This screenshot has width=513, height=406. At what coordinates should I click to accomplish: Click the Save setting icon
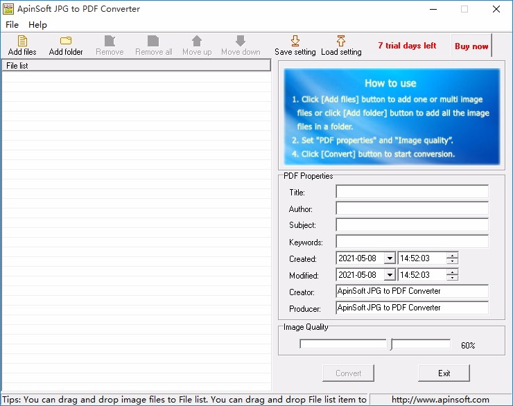[295, 41]
